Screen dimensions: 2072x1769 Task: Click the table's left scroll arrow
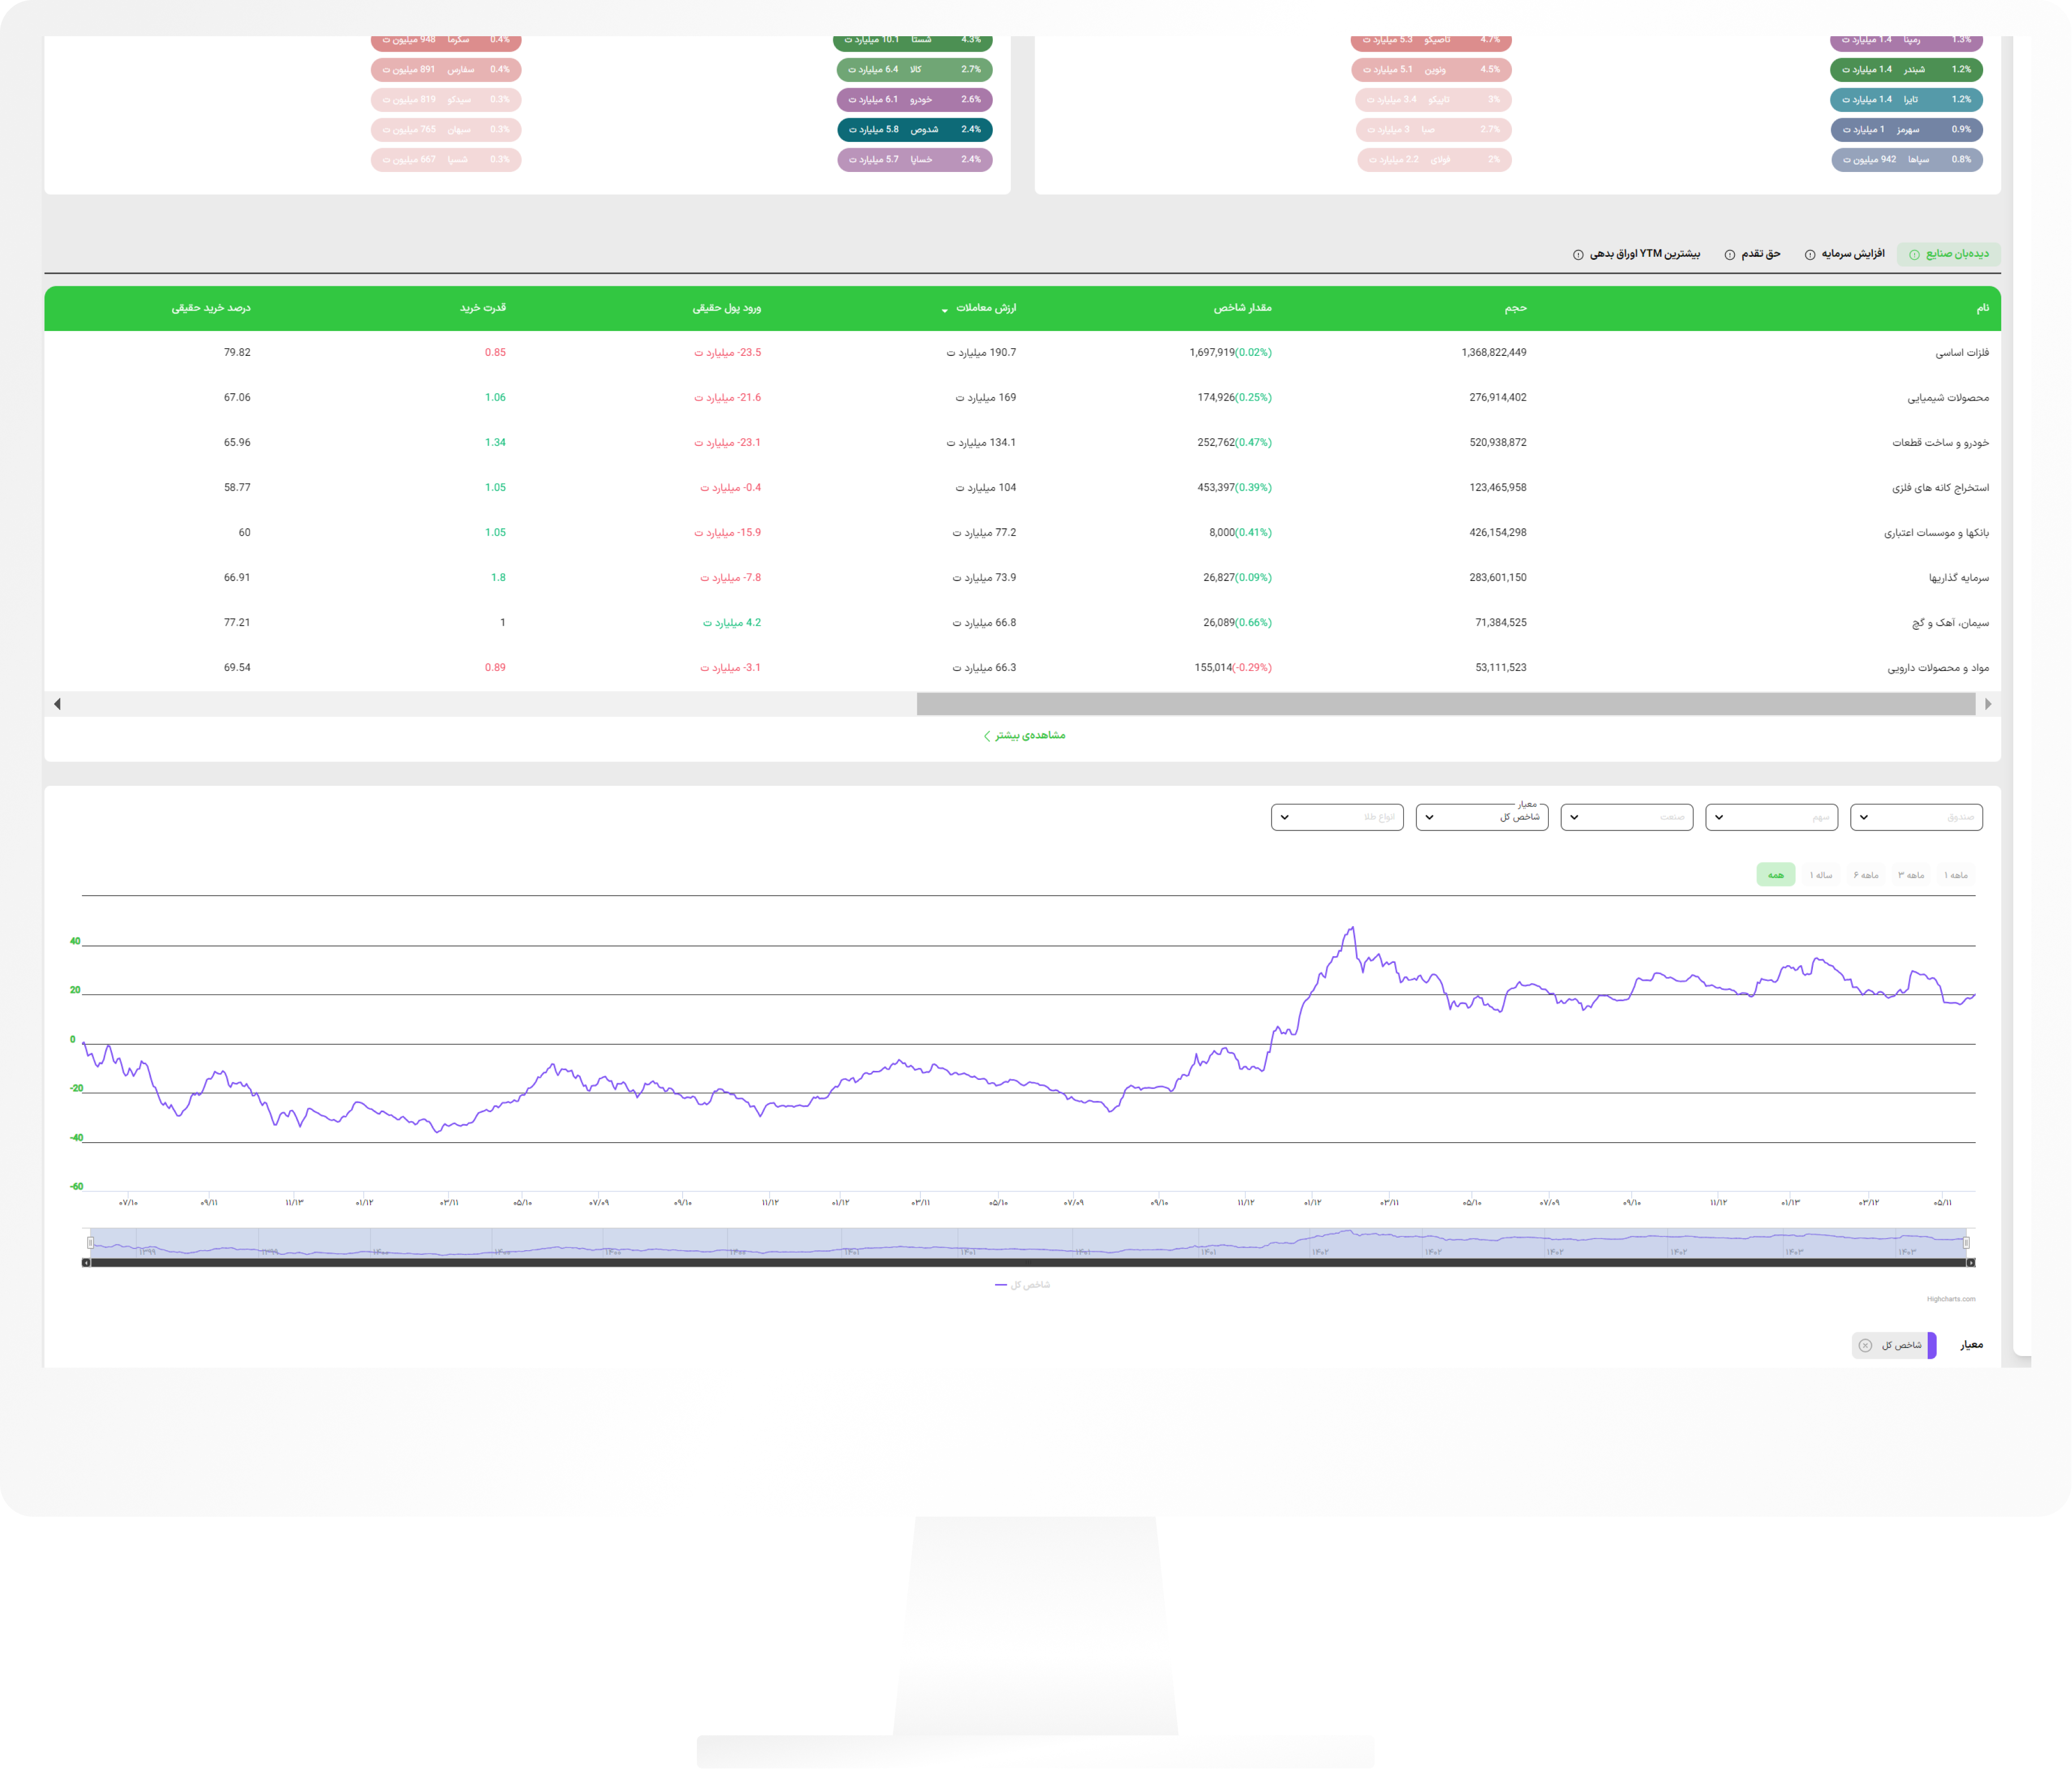tap(57, 704)
